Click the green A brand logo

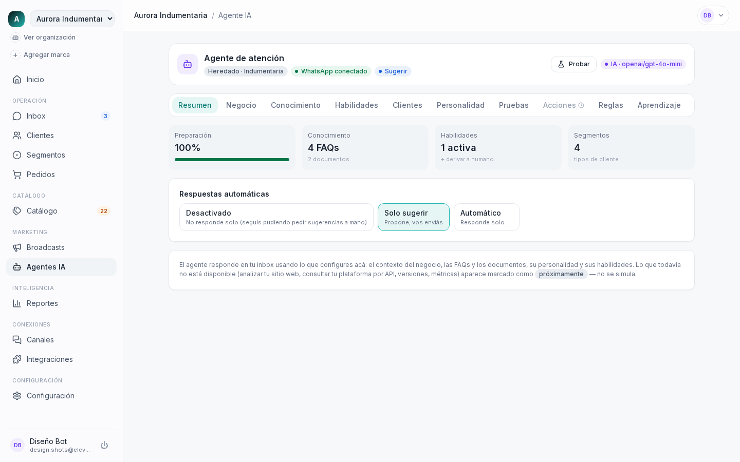tap(16, 19)
